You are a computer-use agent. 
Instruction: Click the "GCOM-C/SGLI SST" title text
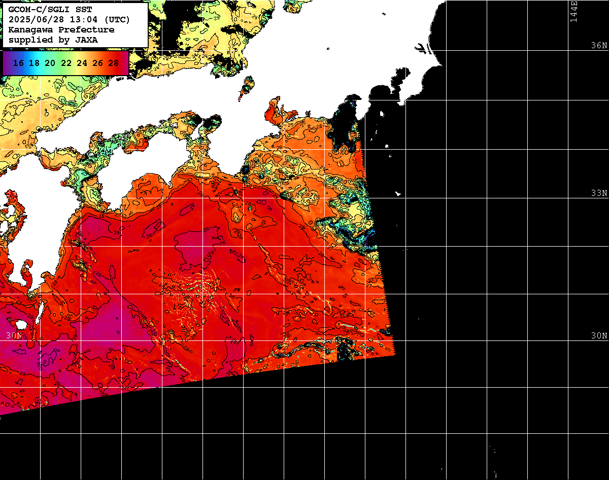coord(50,10)
